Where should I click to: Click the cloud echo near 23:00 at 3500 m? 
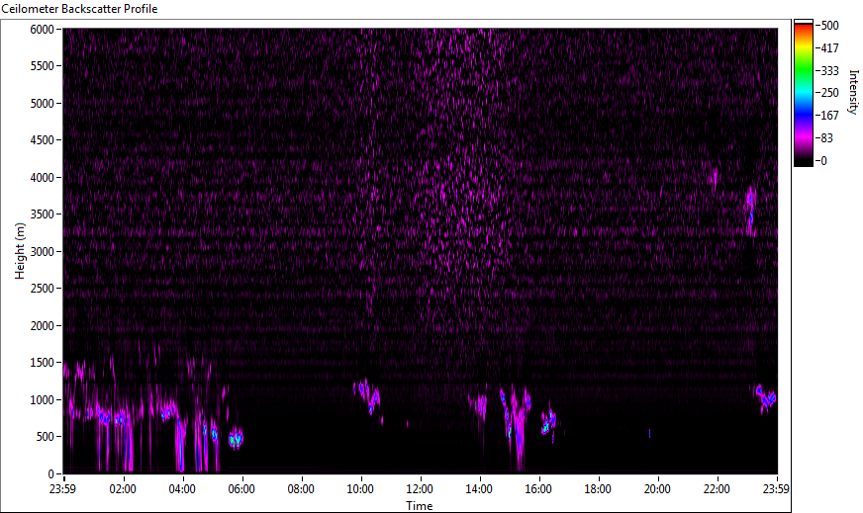[x=751, y=212]
